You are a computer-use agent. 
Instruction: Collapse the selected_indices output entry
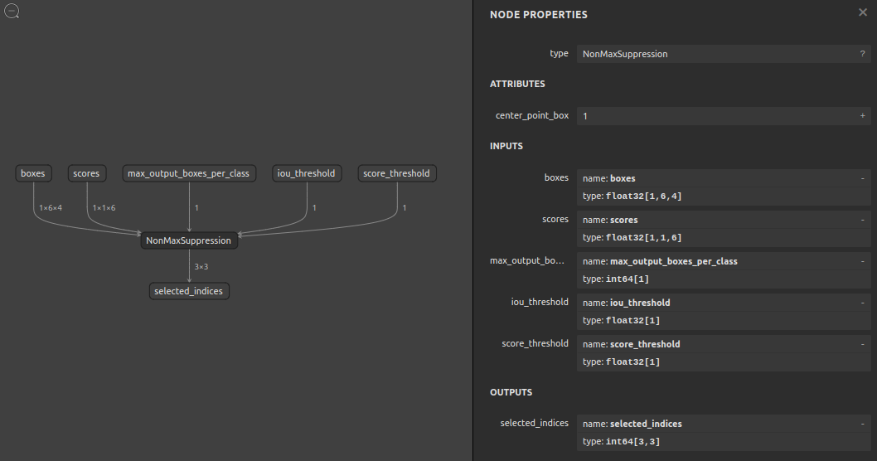coord(862,424)
